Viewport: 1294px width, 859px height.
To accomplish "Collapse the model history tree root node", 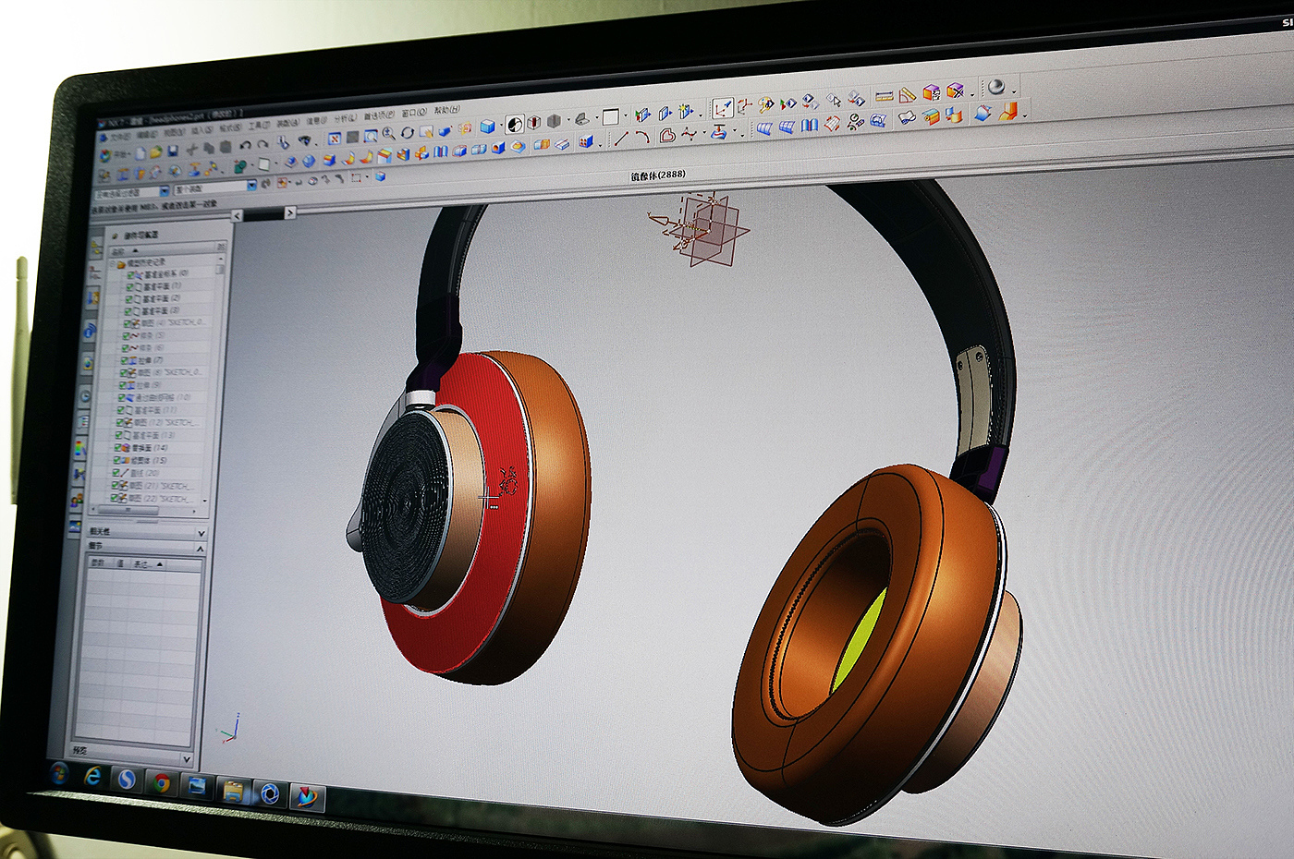I will [x=114, y=264].
